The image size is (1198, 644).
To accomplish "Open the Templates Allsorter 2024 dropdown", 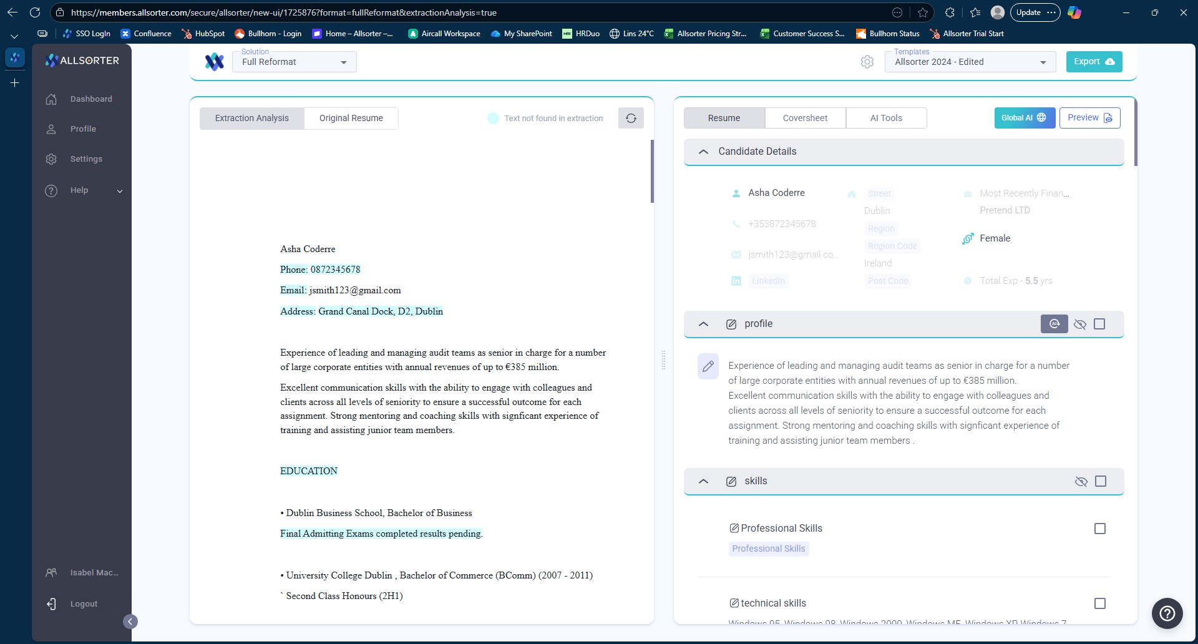I will (970, 62).
